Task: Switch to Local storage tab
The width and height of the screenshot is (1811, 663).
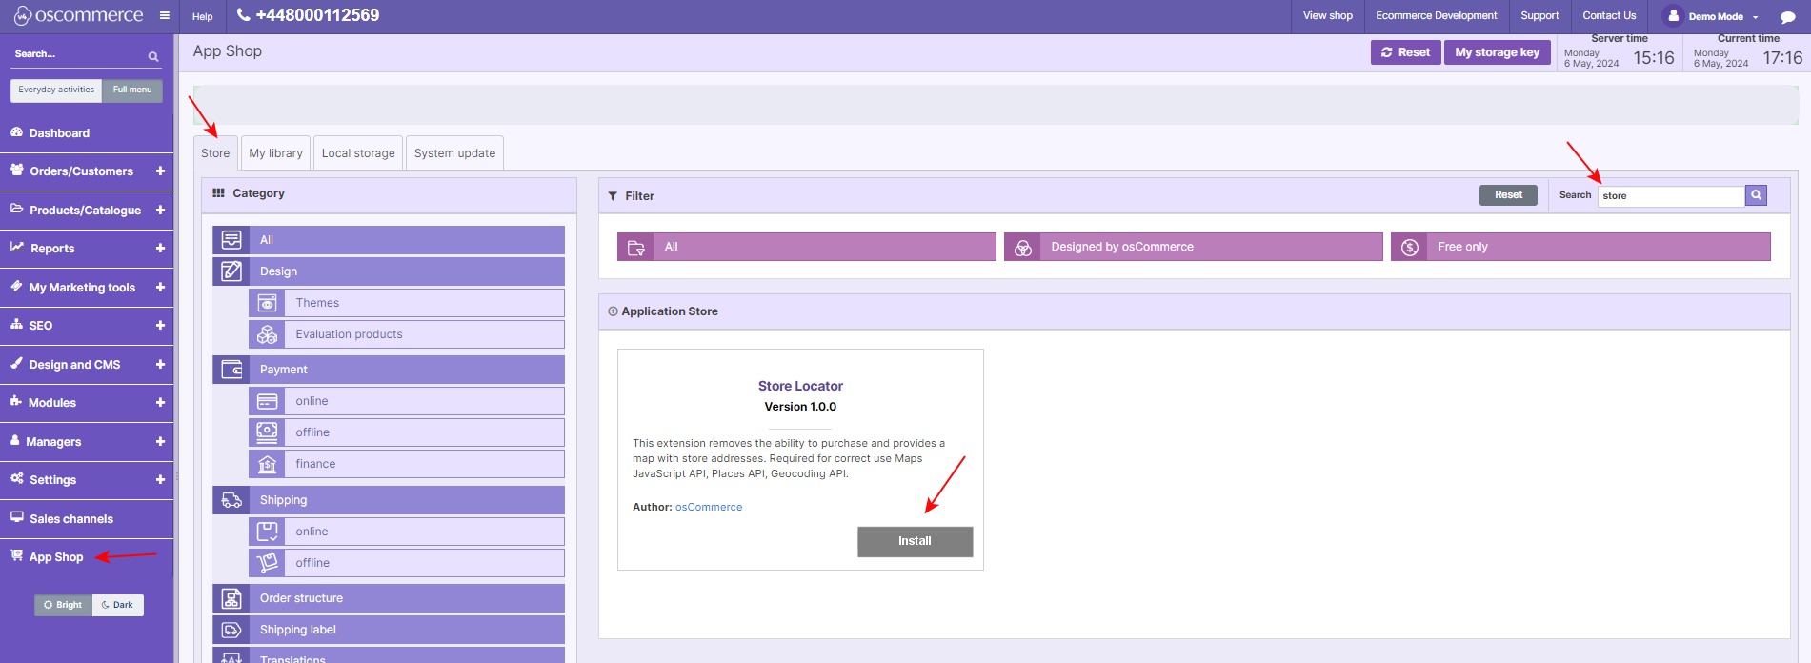Action: pyautogui.click(x=358, y=153)
